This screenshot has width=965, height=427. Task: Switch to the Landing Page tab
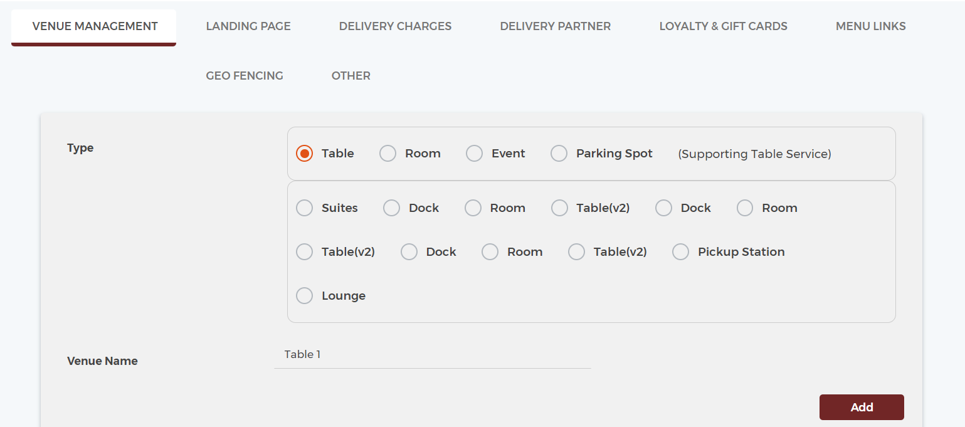click(248, 26)
